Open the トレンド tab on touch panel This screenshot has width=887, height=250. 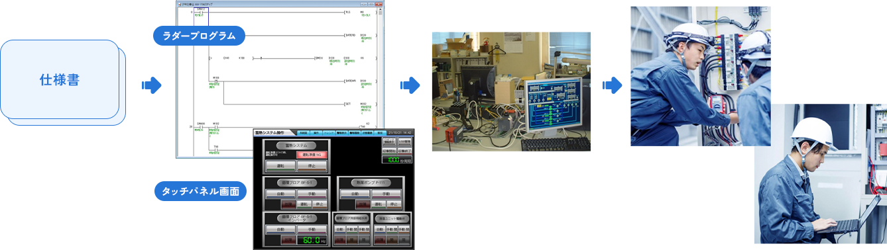click(x=329, y=132)
